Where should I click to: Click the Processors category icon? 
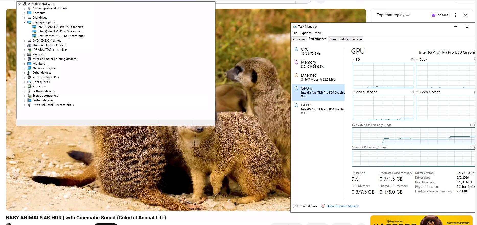[29, 86]
